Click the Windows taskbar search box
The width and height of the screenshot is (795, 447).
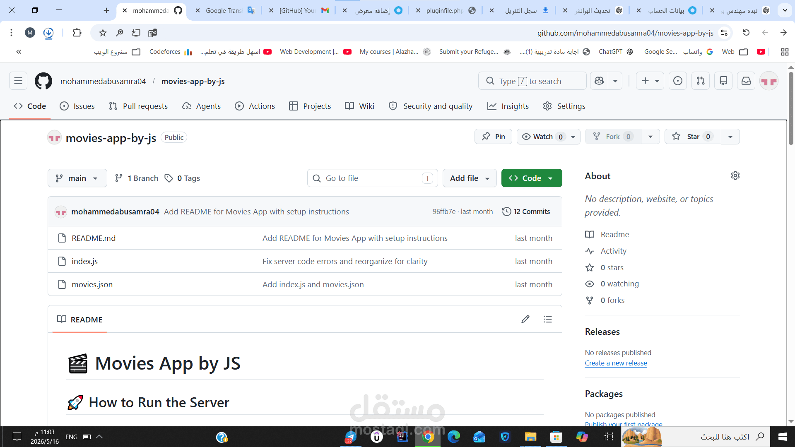coord(717,437)
